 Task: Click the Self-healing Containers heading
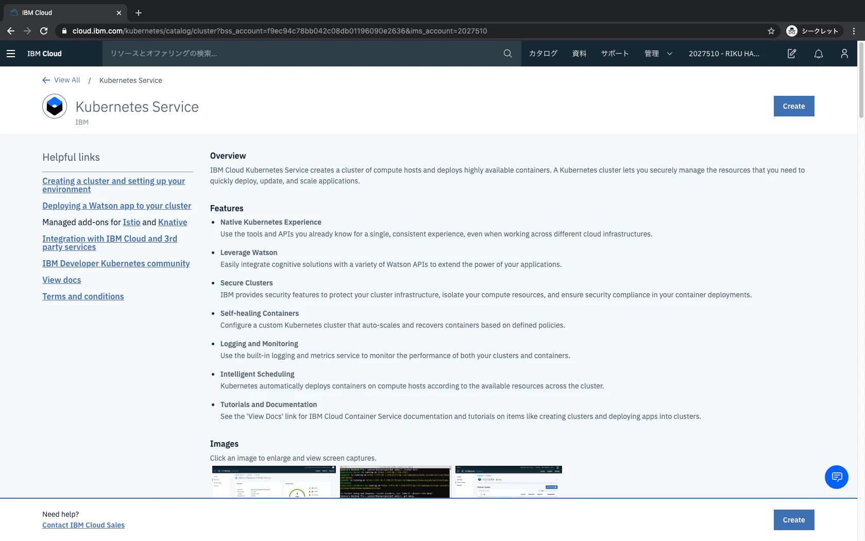(x=260, y=313)
